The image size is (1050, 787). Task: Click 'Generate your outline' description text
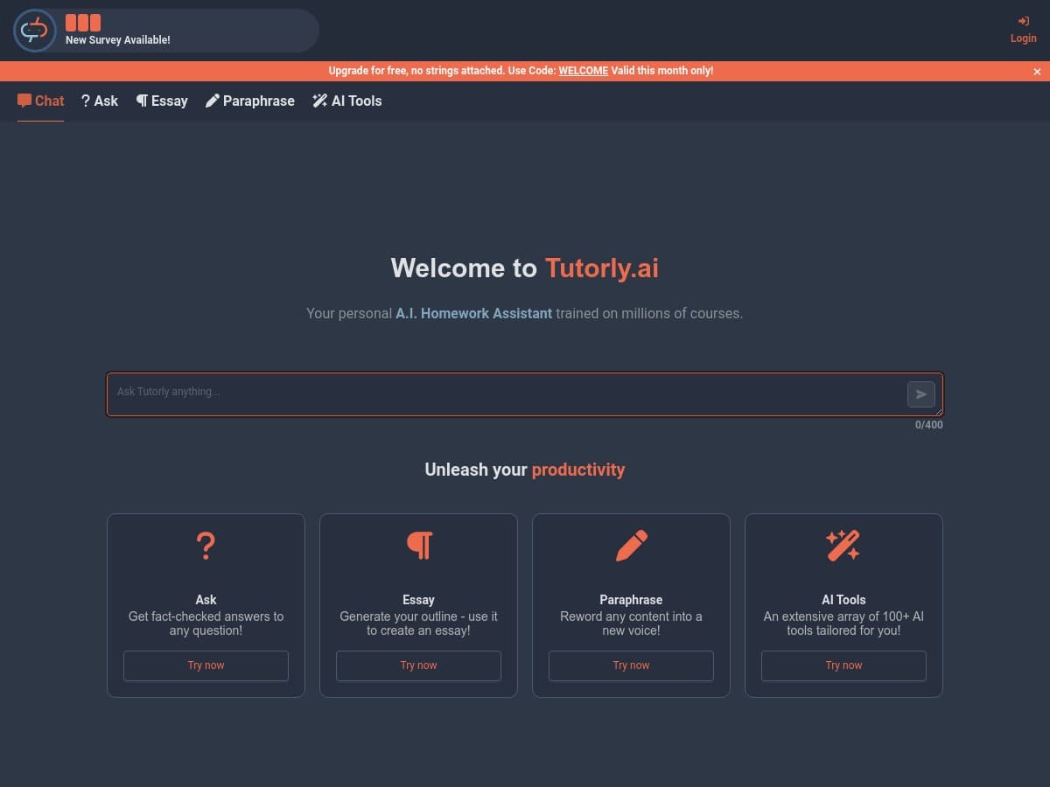click(x=418, y=623)
